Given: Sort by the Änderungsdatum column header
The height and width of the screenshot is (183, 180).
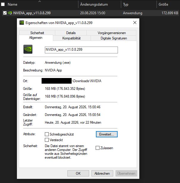Looking at the screenshot, I should [94, 4].
